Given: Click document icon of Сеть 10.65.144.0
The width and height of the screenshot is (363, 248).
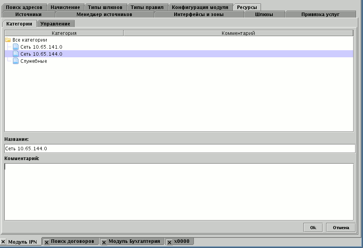Looking at the screenshot, I should 16,54.
